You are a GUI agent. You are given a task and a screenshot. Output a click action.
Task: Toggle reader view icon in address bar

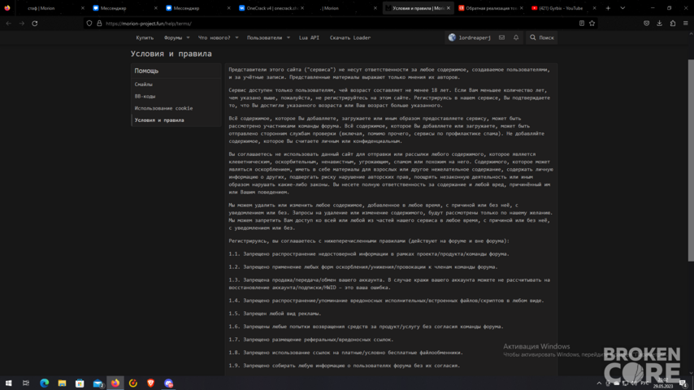[582, 24]
